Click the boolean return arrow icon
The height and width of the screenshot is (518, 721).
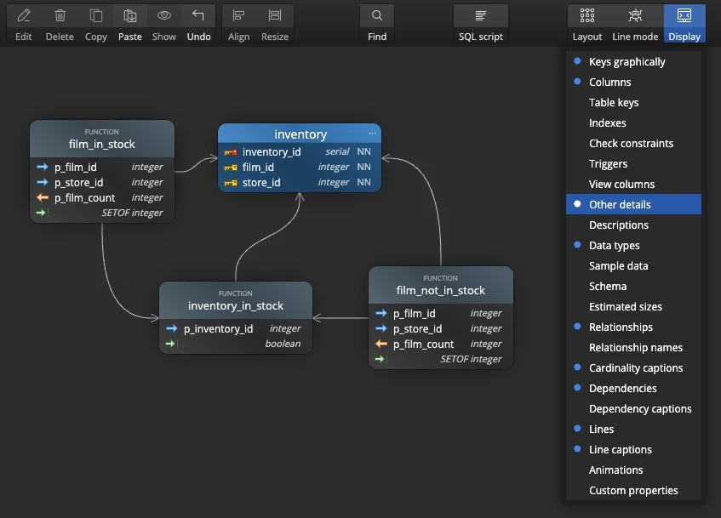pyautogui.click(x=171, y=344)
